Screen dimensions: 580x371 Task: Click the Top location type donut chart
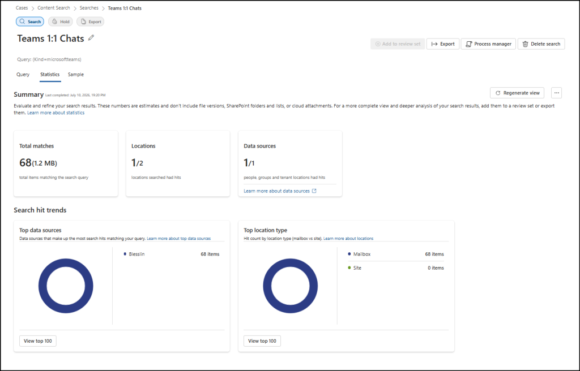pyautogui.click(x=291, y=286)
